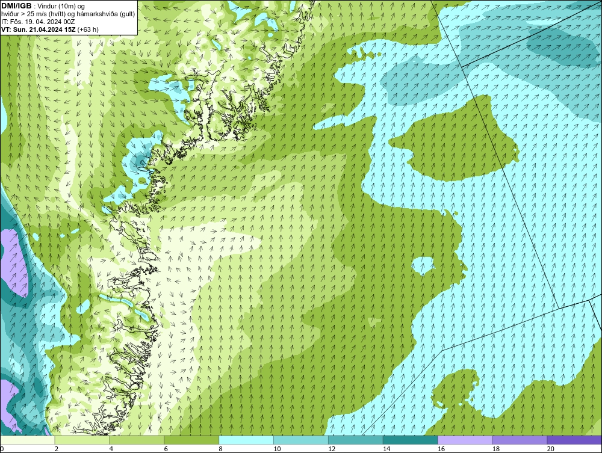Click the legend label '12'
Screen dimensions: 602x453
(332, 449)
